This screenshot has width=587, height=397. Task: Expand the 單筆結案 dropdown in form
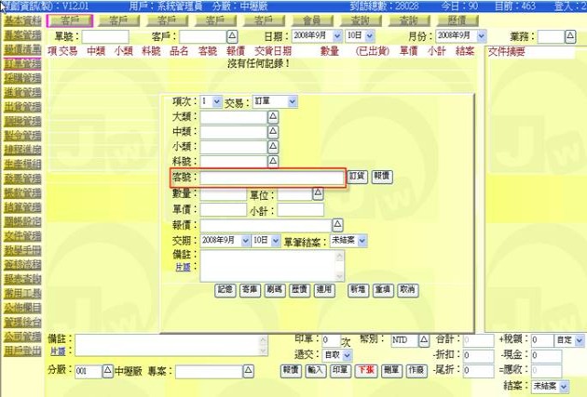362,240
